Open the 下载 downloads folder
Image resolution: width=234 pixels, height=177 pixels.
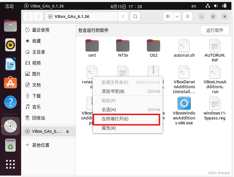(x=48, y=96)
